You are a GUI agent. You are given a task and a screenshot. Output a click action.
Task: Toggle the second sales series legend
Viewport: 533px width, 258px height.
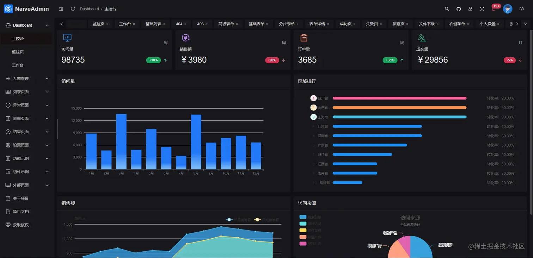266,220
